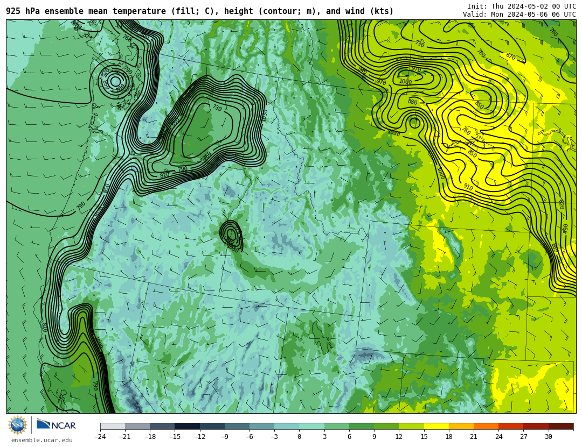Screen dimensions: 582x447
Task: Click the -12 colorbar tick label
Action: 200,437
